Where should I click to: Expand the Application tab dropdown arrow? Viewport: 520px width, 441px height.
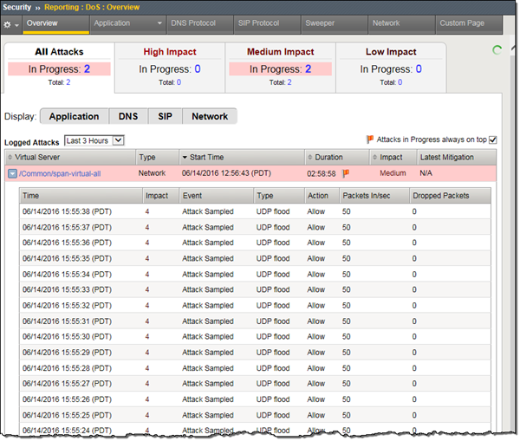[x=159, y=23]
